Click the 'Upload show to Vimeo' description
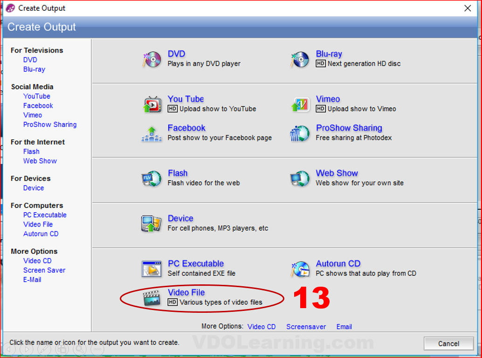482x358 pixels. click(362, 109)
